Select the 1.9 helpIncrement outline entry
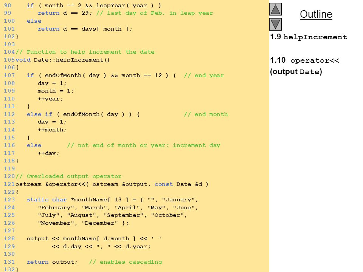 tap(309, 37)
